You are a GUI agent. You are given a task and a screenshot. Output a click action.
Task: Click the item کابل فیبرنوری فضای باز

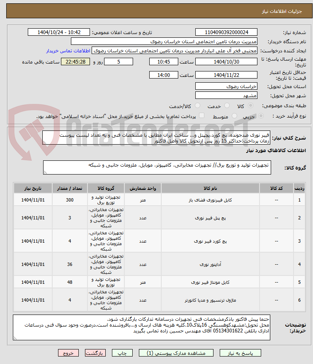[x=210, y=200]
